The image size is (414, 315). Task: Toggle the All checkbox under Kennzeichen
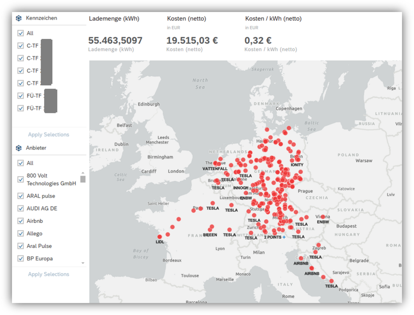20,33
